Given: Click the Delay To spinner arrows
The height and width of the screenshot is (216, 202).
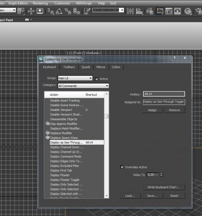Looking at the screenshot, I should click(x=161, y=175).
